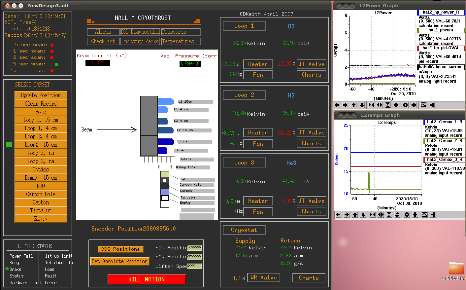Click Set Absolute Position button
466x290 pixels.
pos(120,261)
